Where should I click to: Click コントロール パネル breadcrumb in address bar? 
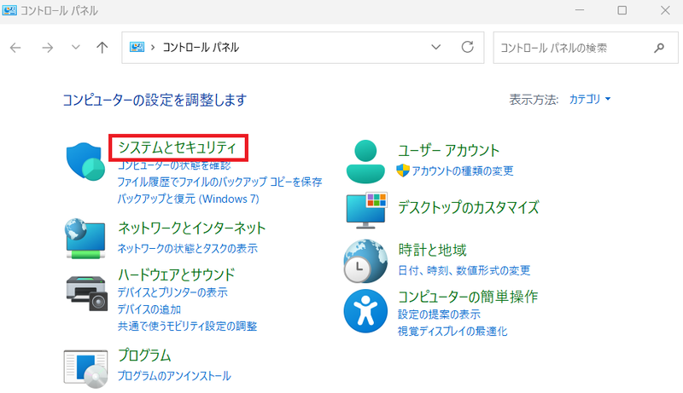click(201, 47)
